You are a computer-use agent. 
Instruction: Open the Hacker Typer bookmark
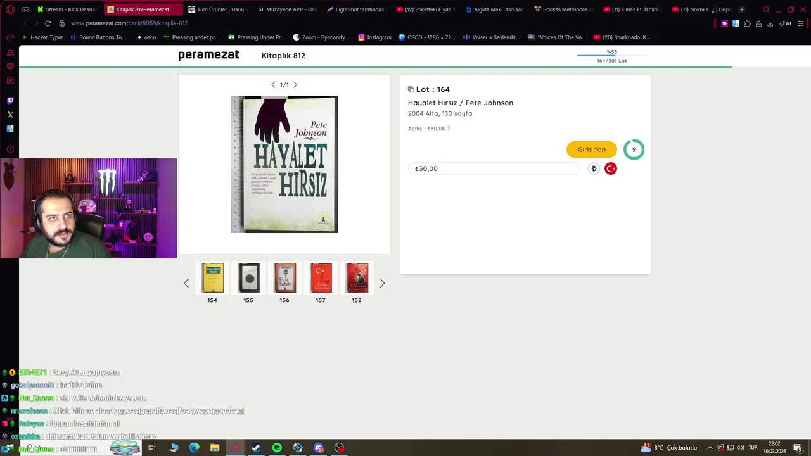click(43, 37)
